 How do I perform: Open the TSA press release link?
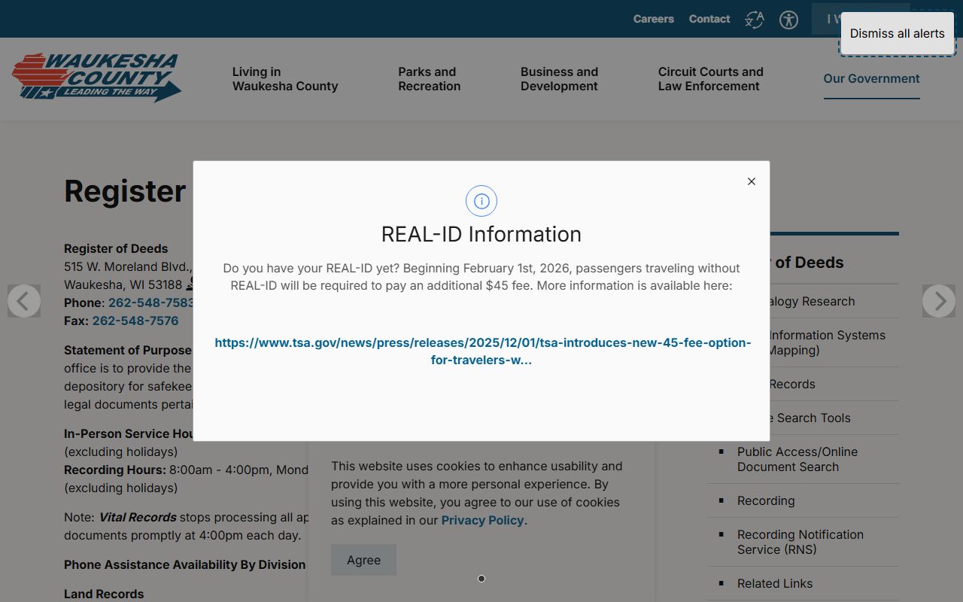pos(482,351)
